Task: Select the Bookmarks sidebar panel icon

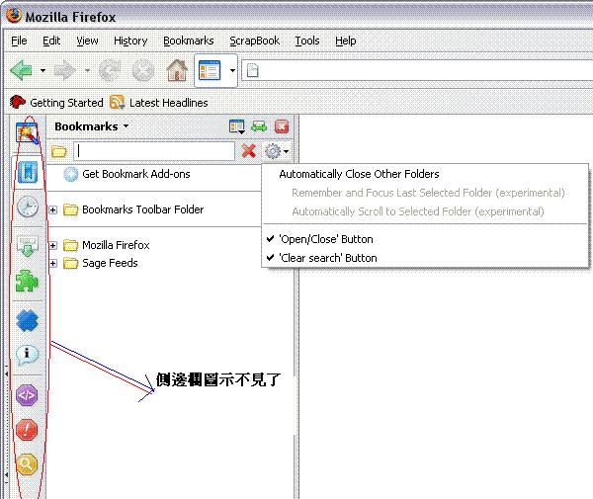Action: 28,172
